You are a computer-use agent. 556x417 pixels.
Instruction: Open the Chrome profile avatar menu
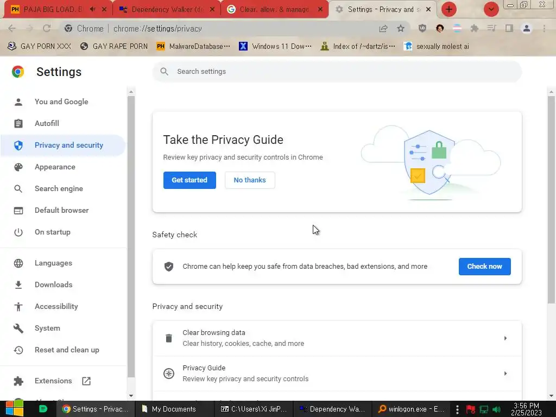[527, 28]
